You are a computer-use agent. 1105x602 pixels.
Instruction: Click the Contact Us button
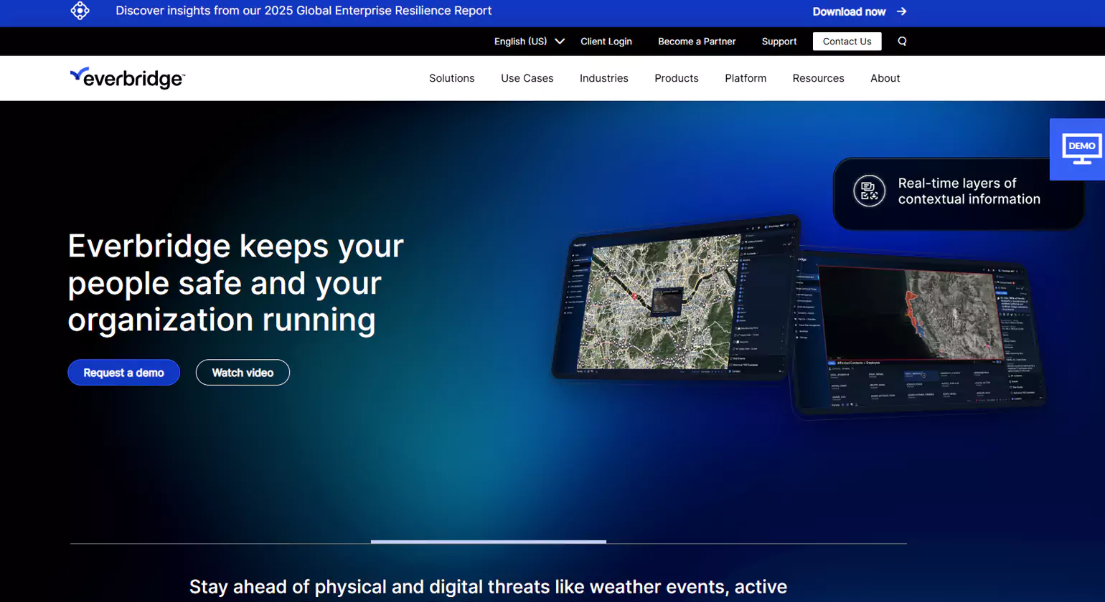pos(847,42)
